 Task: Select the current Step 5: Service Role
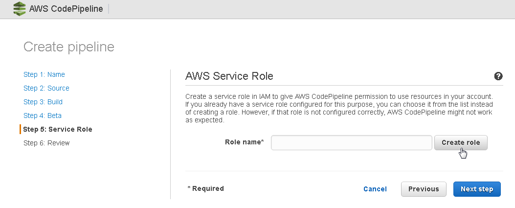pos(58,129)
